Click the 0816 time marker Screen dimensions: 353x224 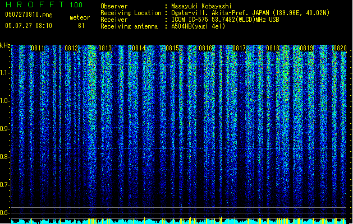click(x=205, y=48)
